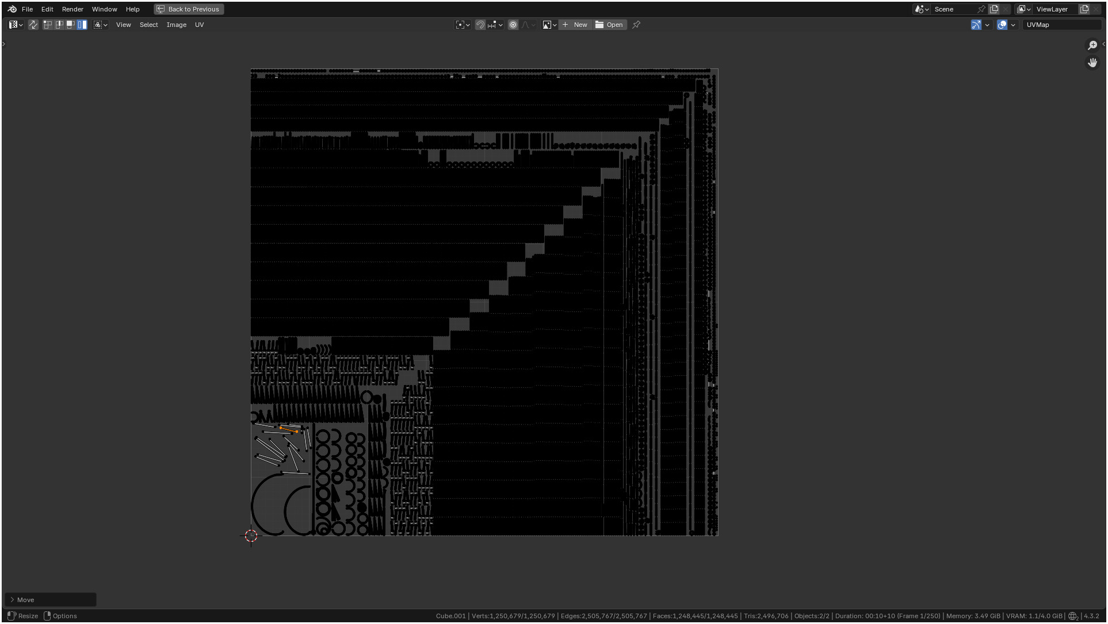Toggle gizmo display button
The height and width of the screenshot is (624, 1108).
[976, 25]
